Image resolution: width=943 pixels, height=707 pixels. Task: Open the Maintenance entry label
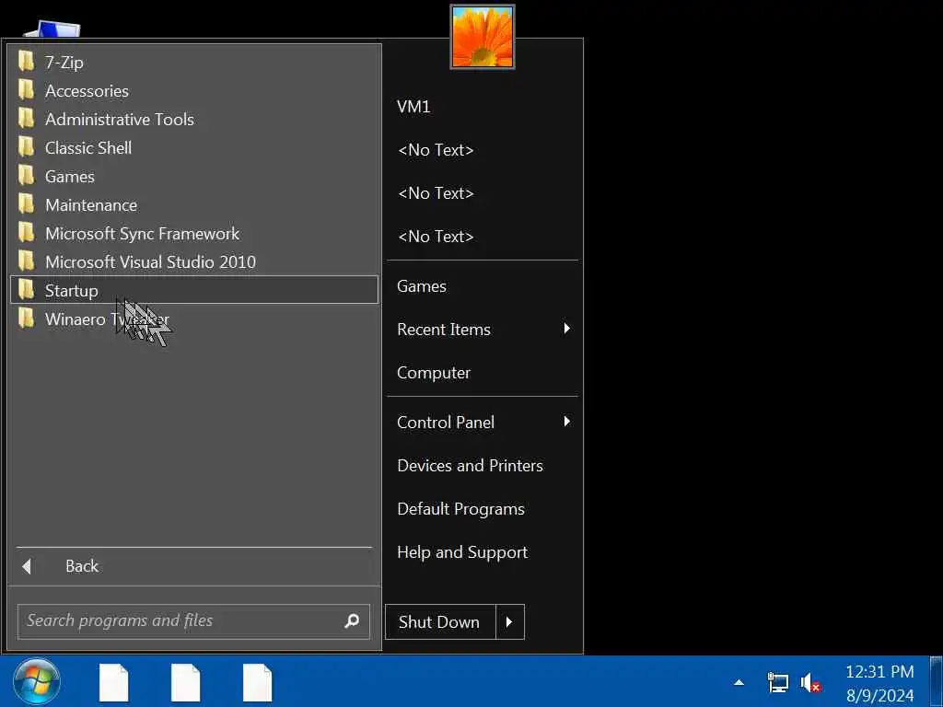(91, 205)
